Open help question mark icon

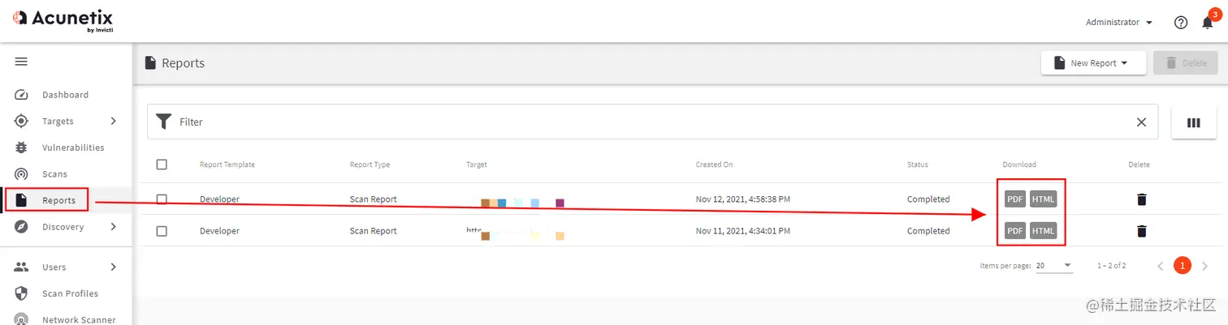click(x=1181, y=23)
